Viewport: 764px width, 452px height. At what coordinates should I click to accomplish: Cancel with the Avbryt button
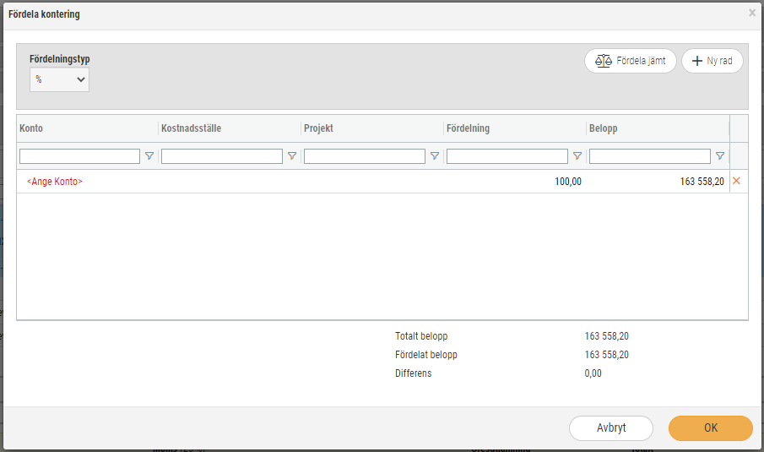pyautogui.click(x=611, y=428)
